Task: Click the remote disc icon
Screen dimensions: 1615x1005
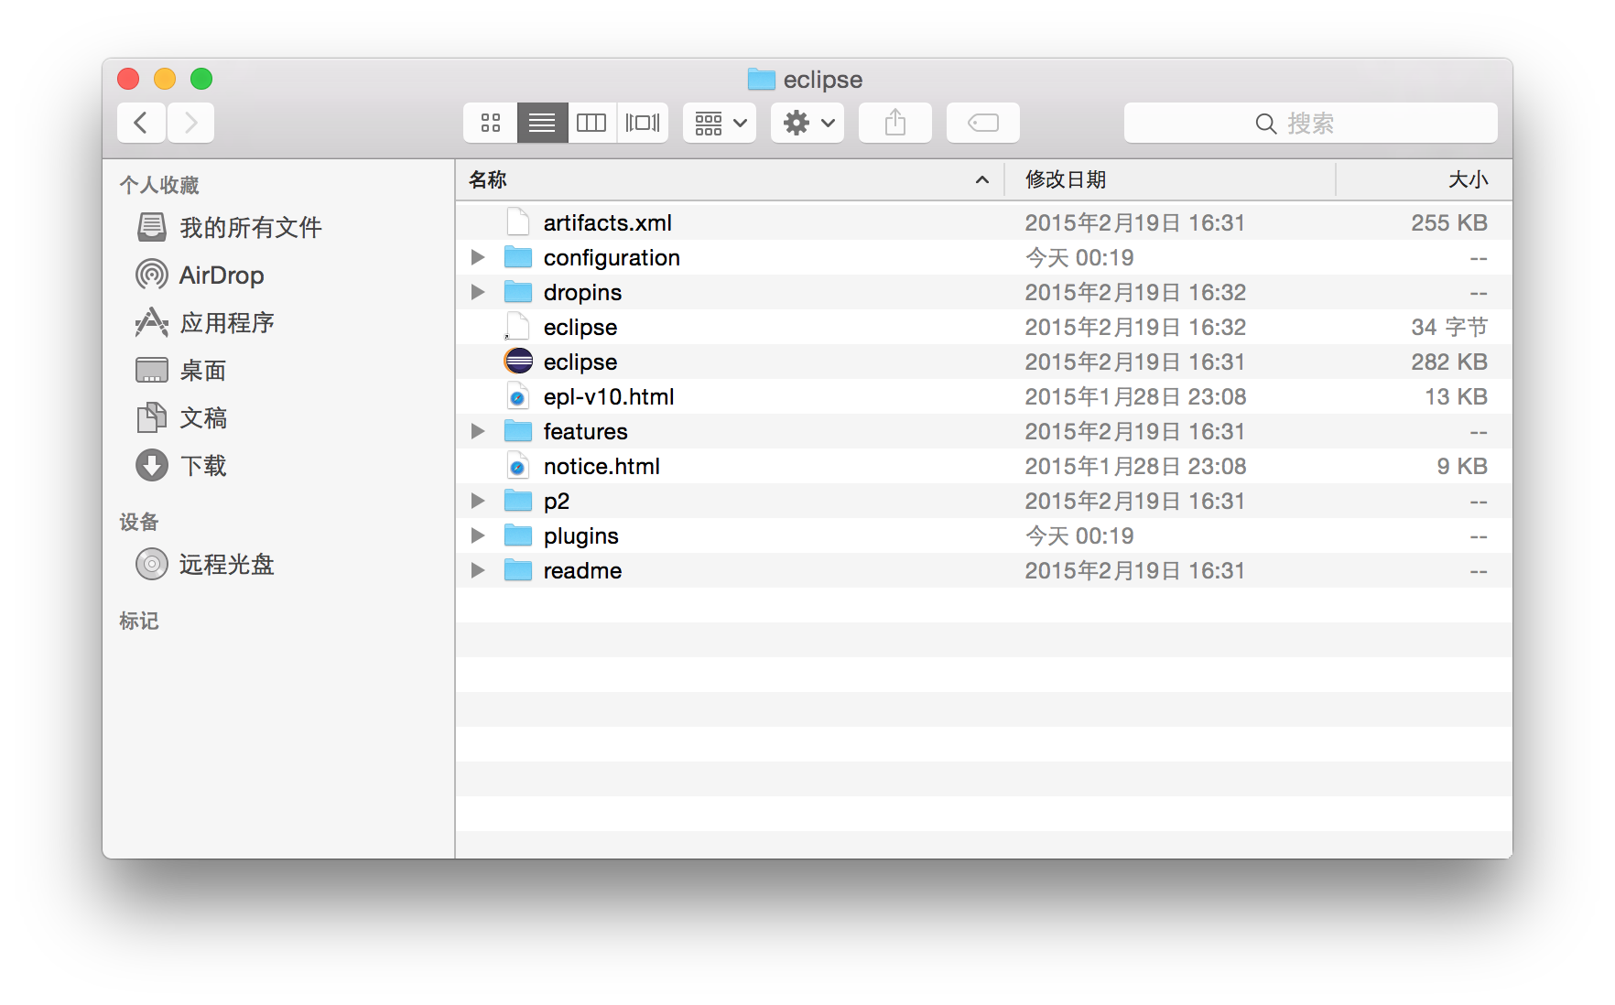Action: [152, 564]
